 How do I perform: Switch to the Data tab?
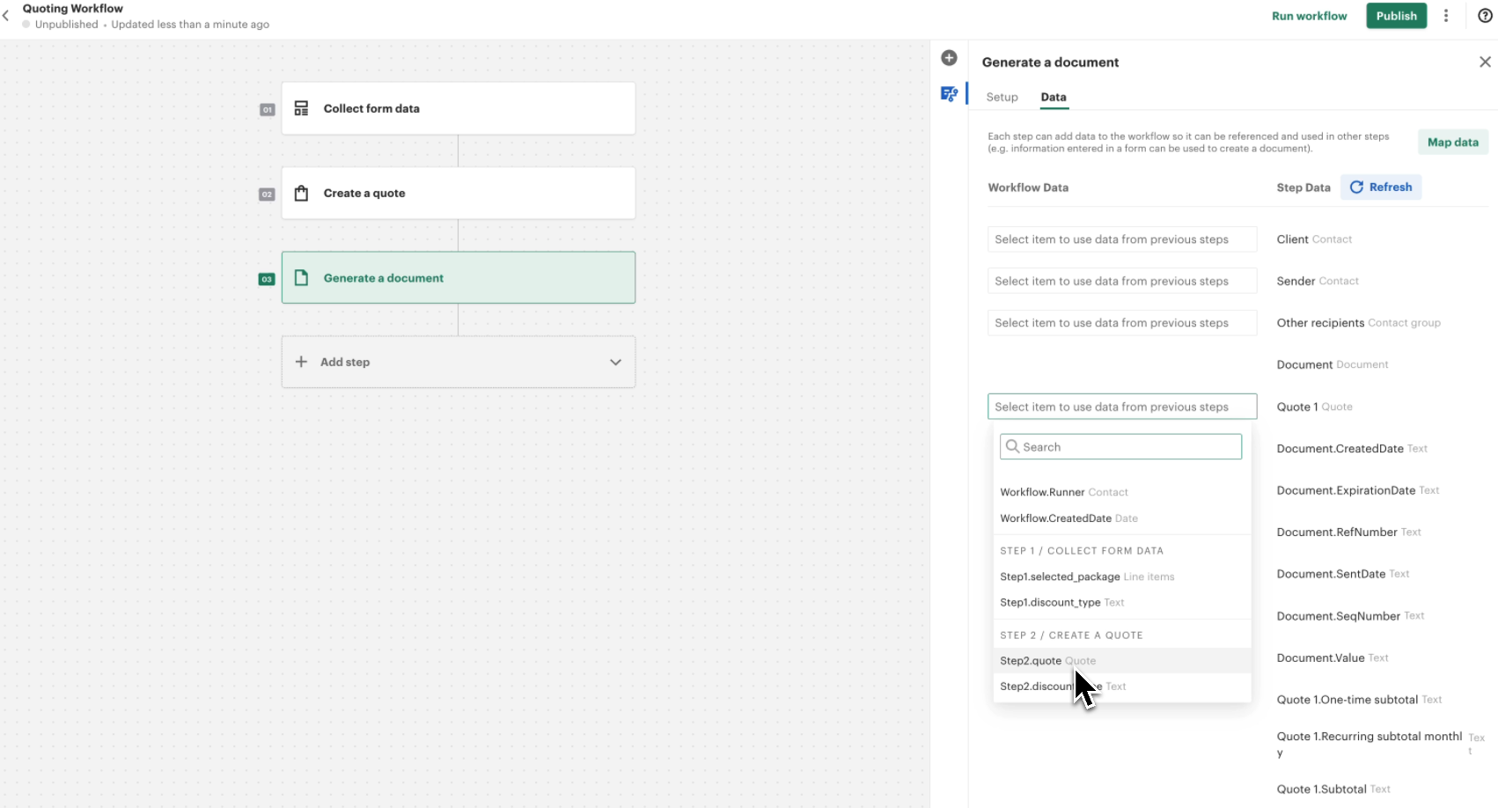pyautogui.click(x=1054, y=97)
